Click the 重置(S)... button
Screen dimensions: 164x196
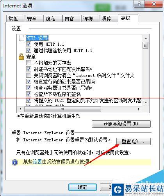click(x=134, y=141)
